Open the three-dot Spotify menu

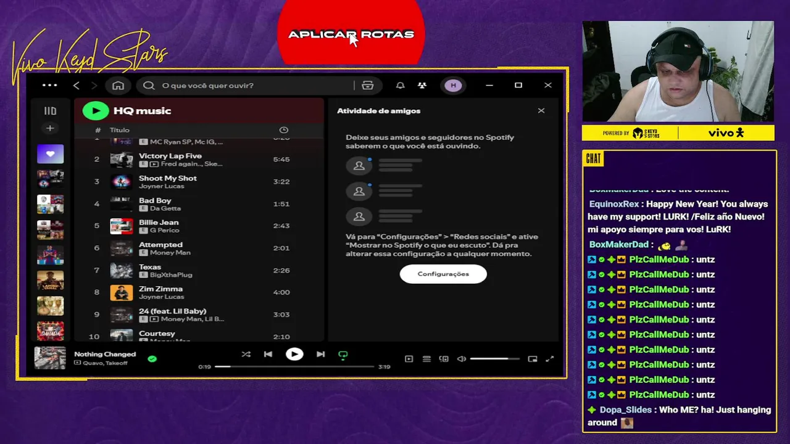click(49, 85)
